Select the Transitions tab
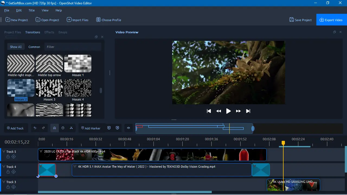 (x=33, y=32)
